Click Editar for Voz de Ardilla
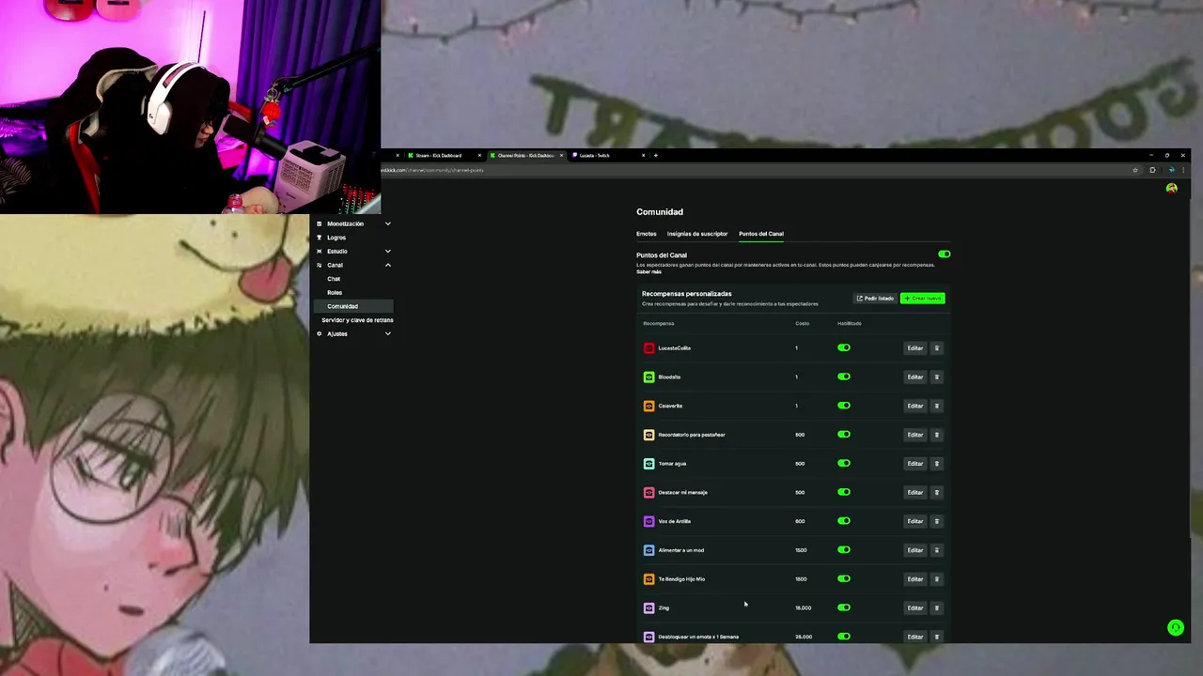The height and width of the screenshot is (676, 1203). (x=915, y=521)
